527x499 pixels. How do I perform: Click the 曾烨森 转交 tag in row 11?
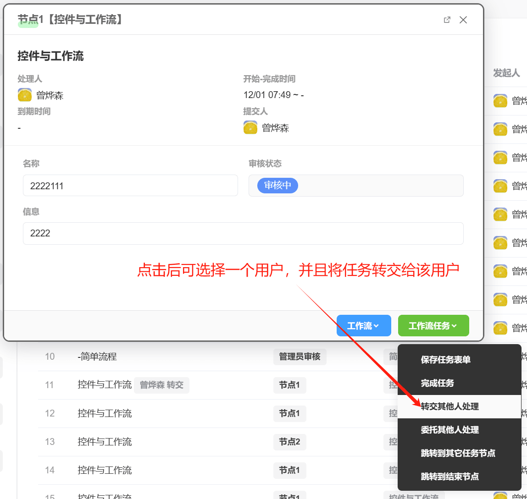click(x=161, y=385)
